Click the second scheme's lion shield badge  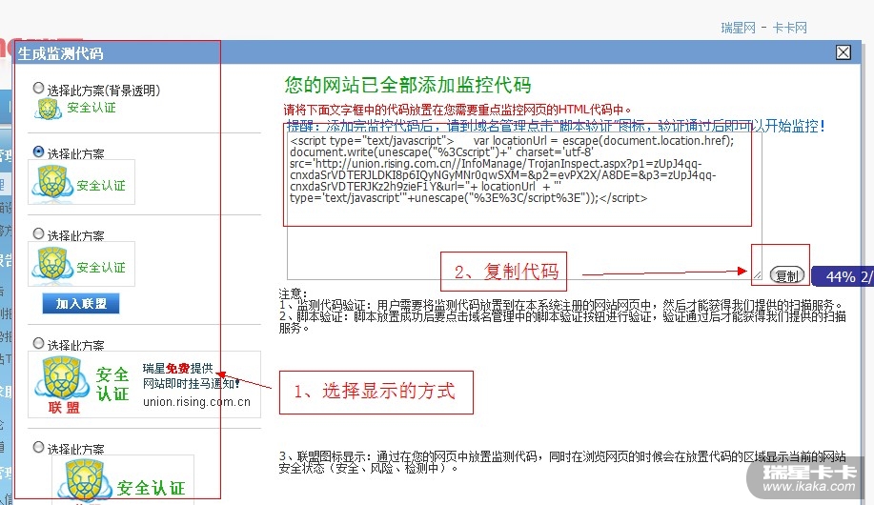51,183
